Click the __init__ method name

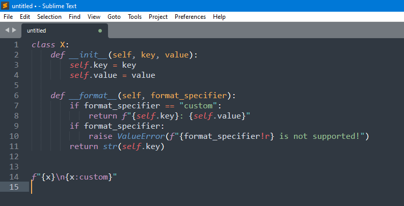[x=88, y=55]
